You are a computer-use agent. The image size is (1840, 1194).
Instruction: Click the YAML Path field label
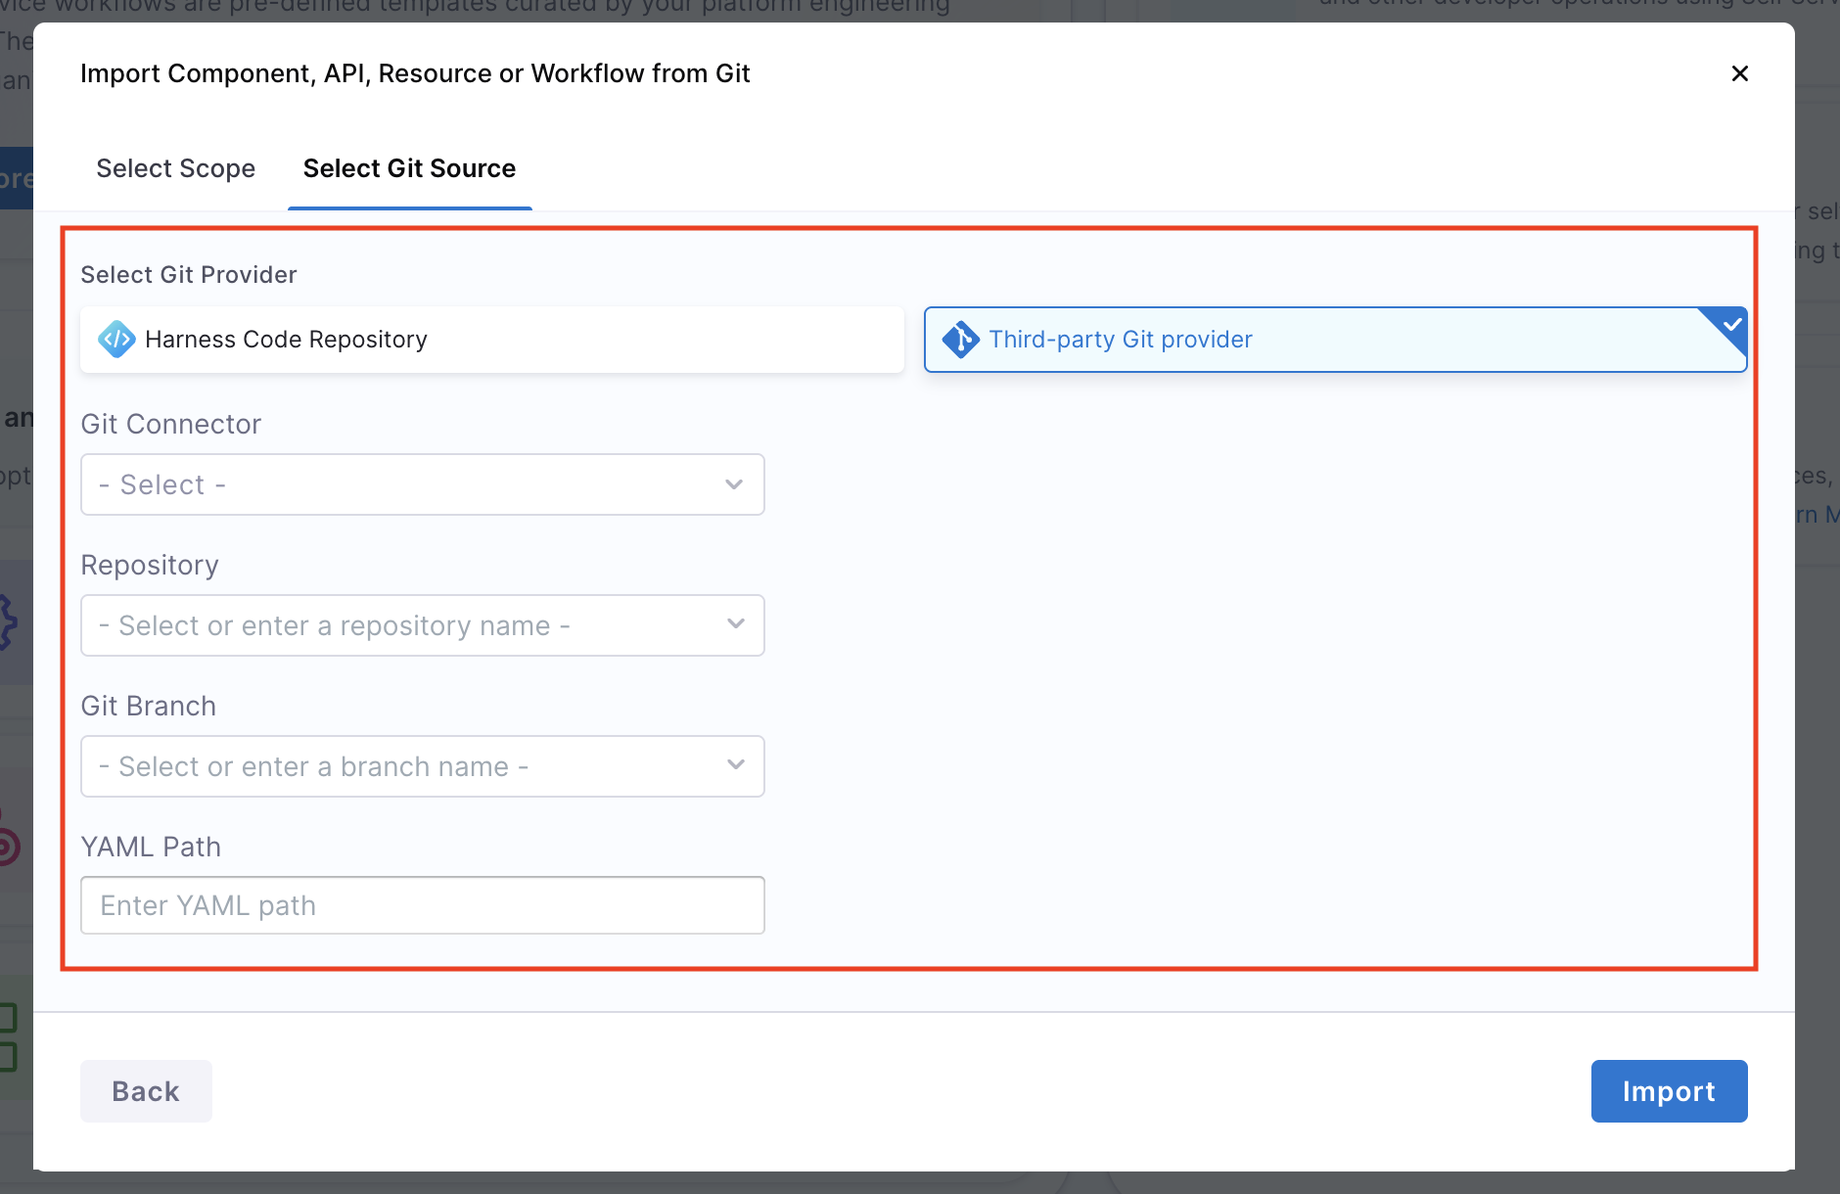click(x=151, y=847)
